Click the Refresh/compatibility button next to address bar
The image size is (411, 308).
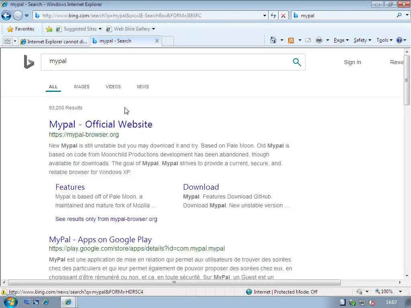coord(273,16)
